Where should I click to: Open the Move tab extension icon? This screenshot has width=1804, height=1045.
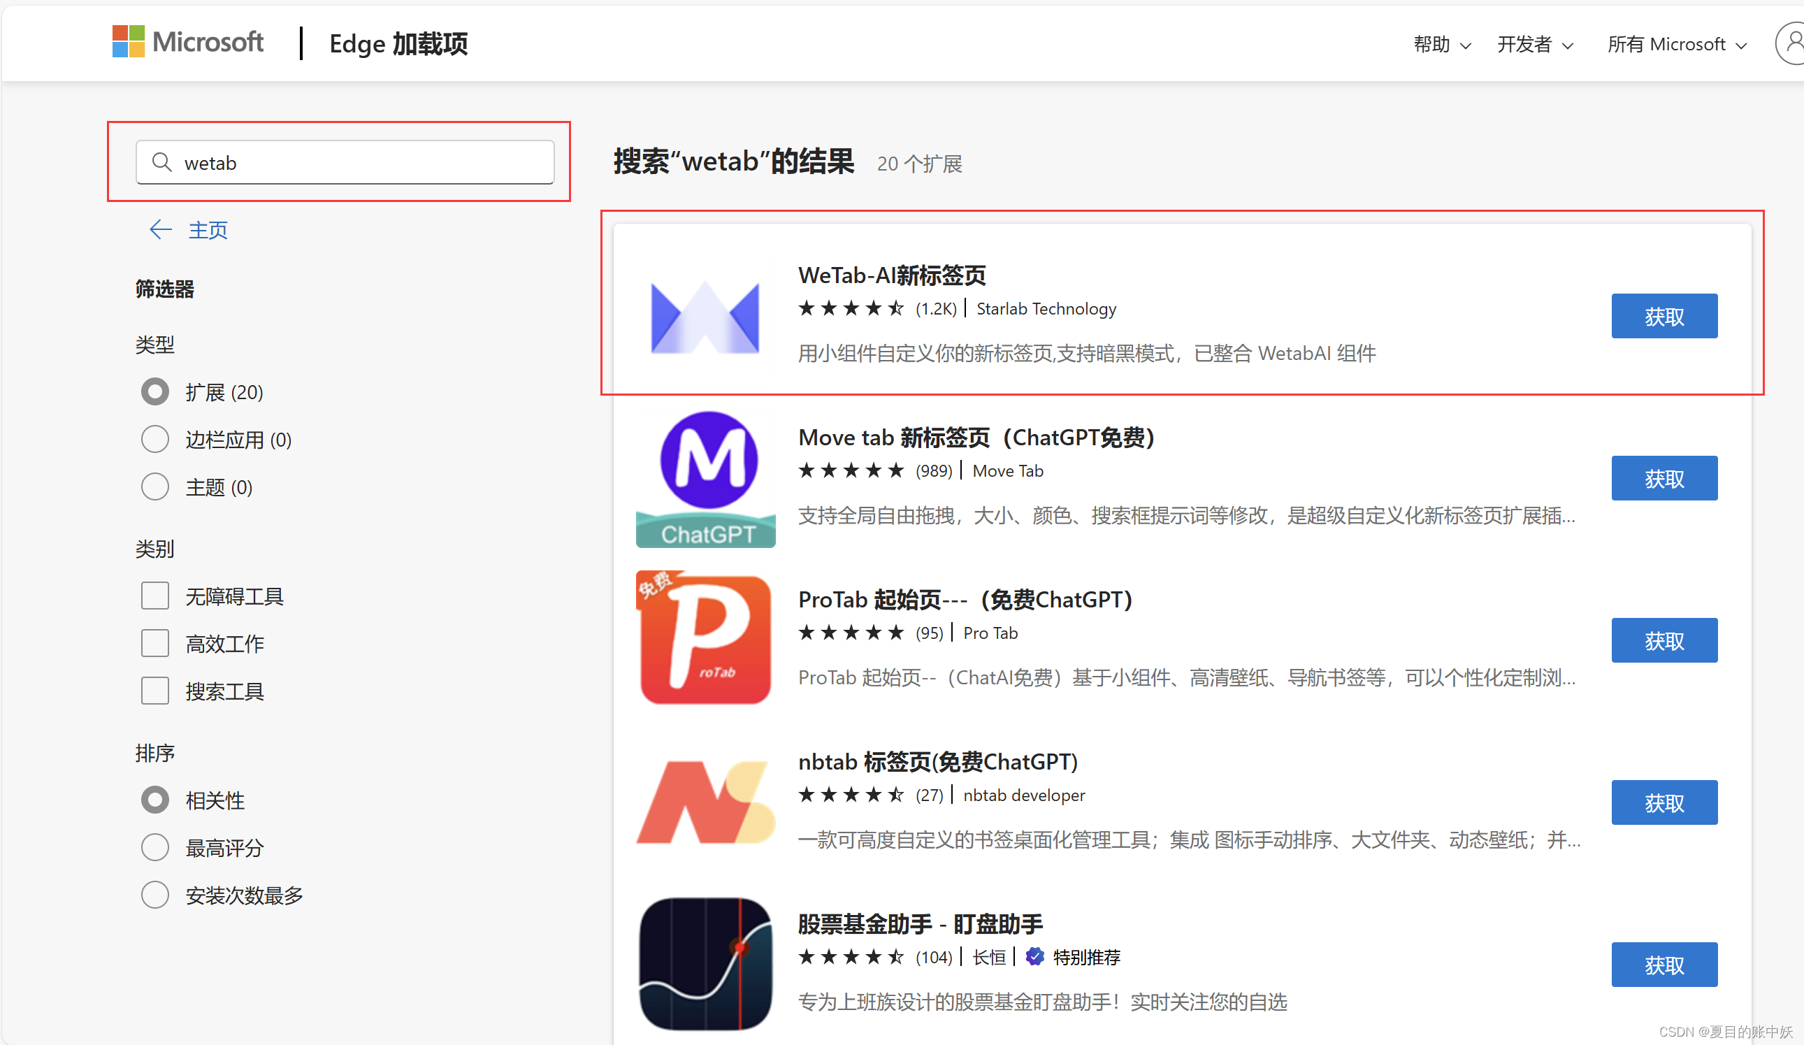click(x=706, y=478)
